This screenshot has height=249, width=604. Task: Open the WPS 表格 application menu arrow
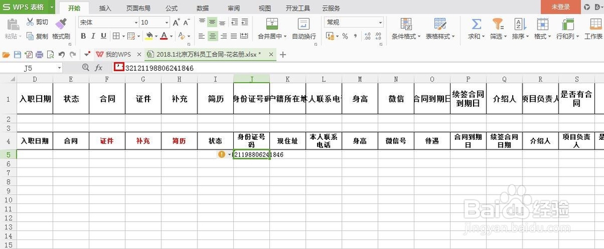tap(51, 7)
